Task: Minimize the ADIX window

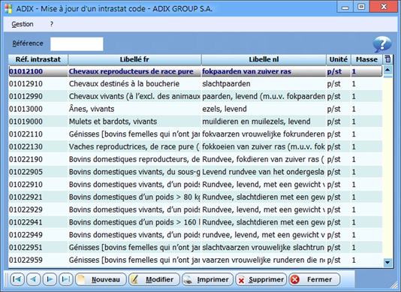Action: 345,8
